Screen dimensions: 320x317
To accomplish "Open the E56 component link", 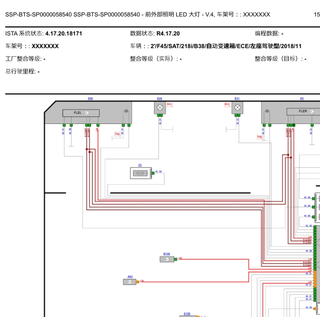I will coord(90,99).
